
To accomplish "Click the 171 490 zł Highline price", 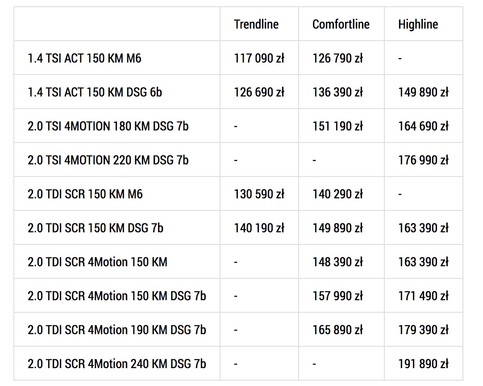I will (x=423, y=296).
